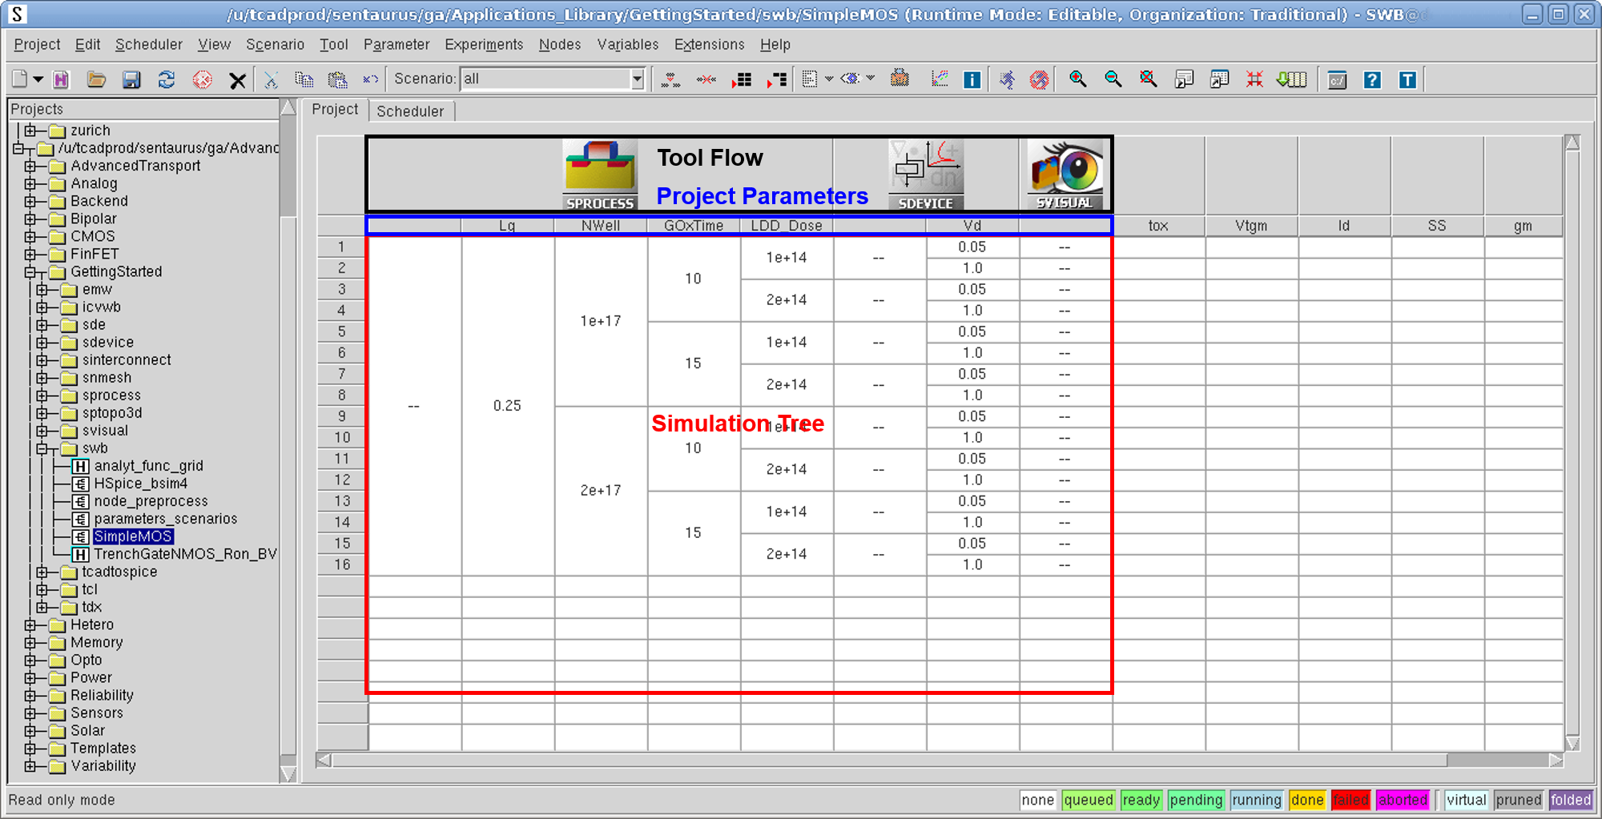Copy selection with the copy icon
Viewport: 1602px width, 819px height.
pos(304,79)
